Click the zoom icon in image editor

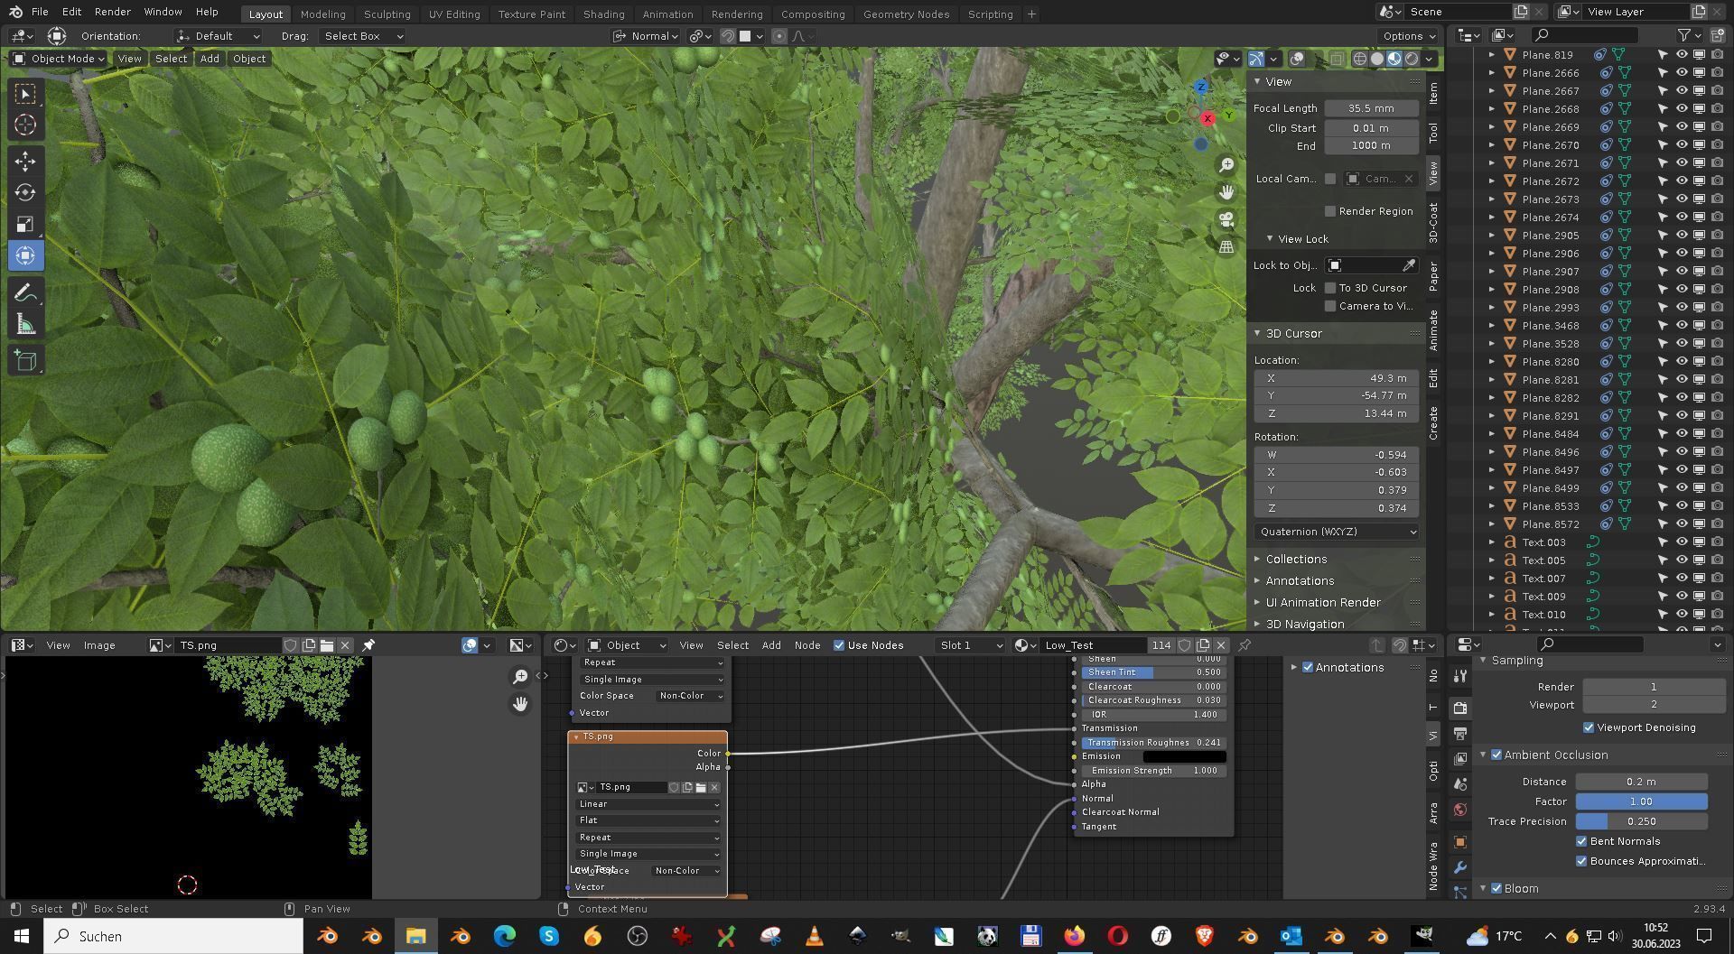(x=520, y=677)
